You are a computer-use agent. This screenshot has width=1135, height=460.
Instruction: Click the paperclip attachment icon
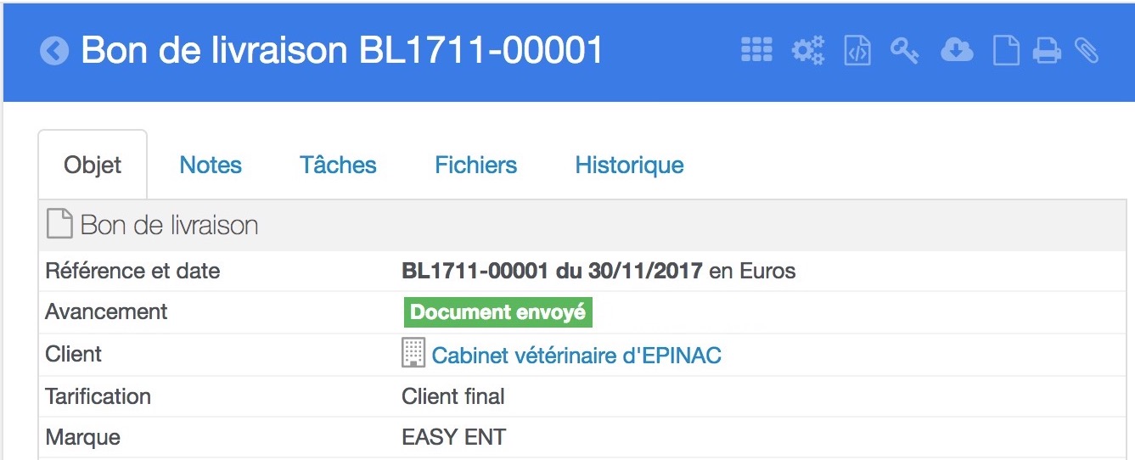coord(1087,51)
